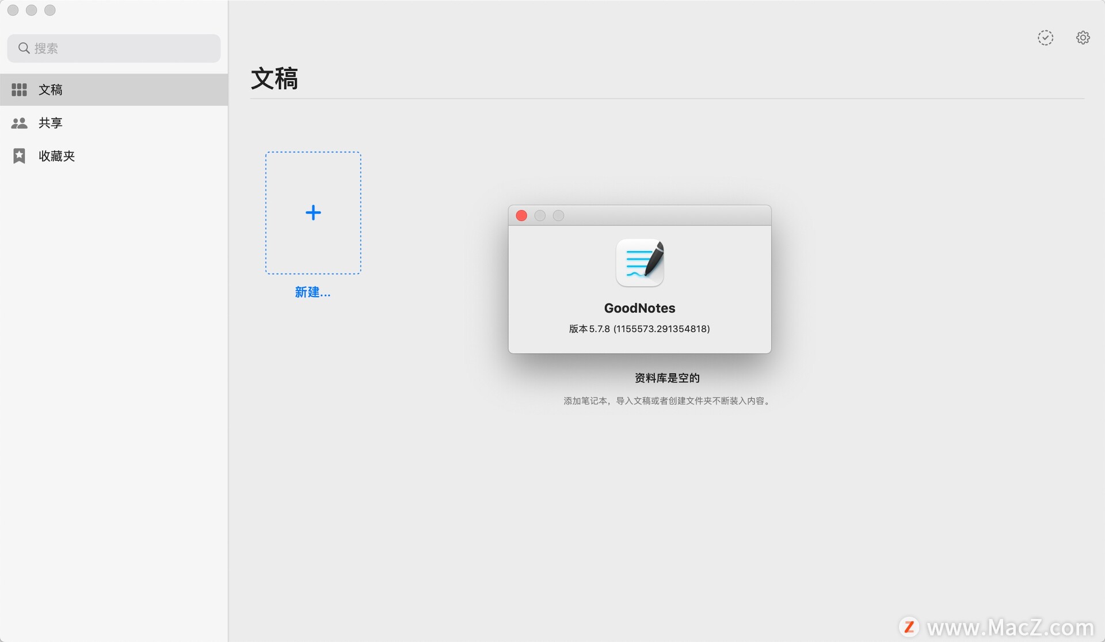Click the bookmark star icon beside 收藏夹
This screenshot has width=1105, height=642.
19,156
